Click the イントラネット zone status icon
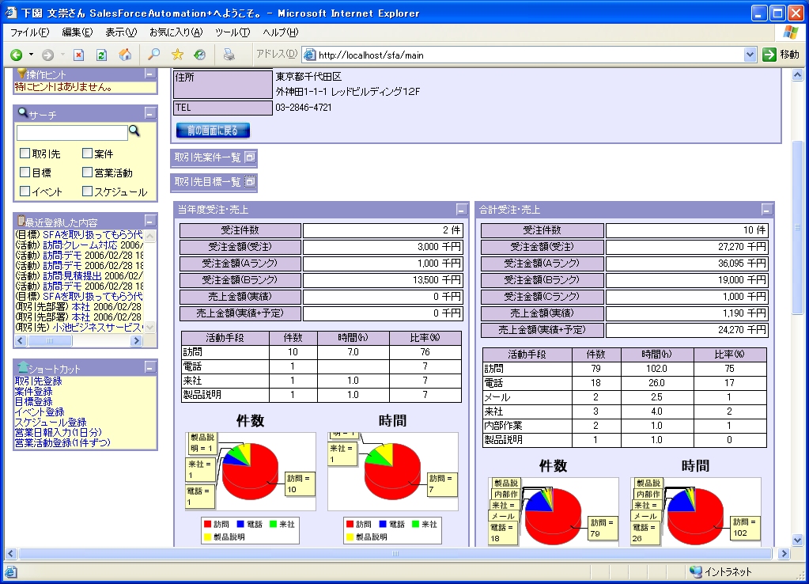Screen dimensions: 809x584 click(x=696, y=571)
